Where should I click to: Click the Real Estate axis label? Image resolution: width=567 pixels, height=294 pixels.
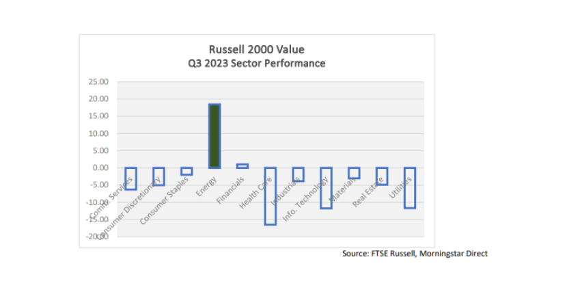point(368,192)
